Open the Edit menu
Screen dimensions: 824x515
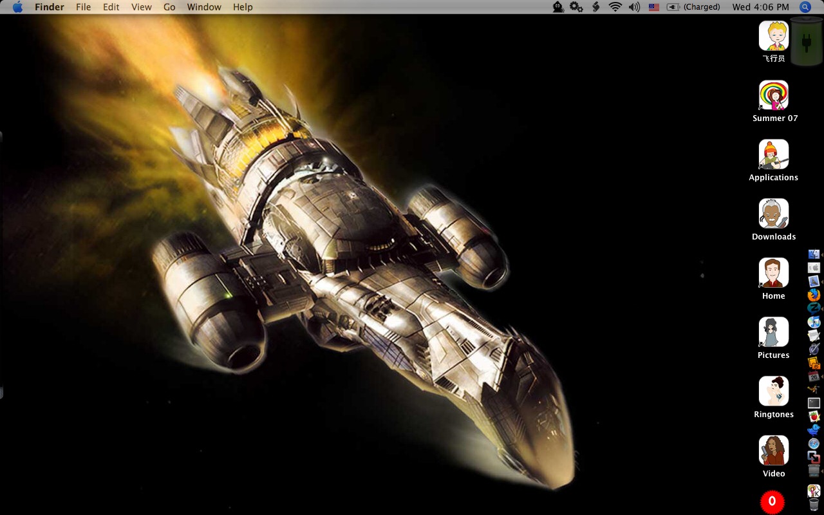[x=111, y=7]
